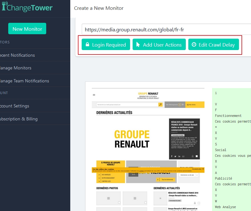Click the ChangeTower logo

pyautogui.click(x=27, y=8)
